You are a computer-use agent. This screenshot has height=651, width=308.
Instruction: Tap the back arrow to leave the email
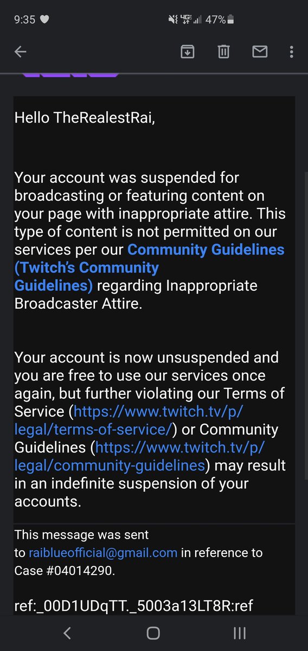(21, 52)
